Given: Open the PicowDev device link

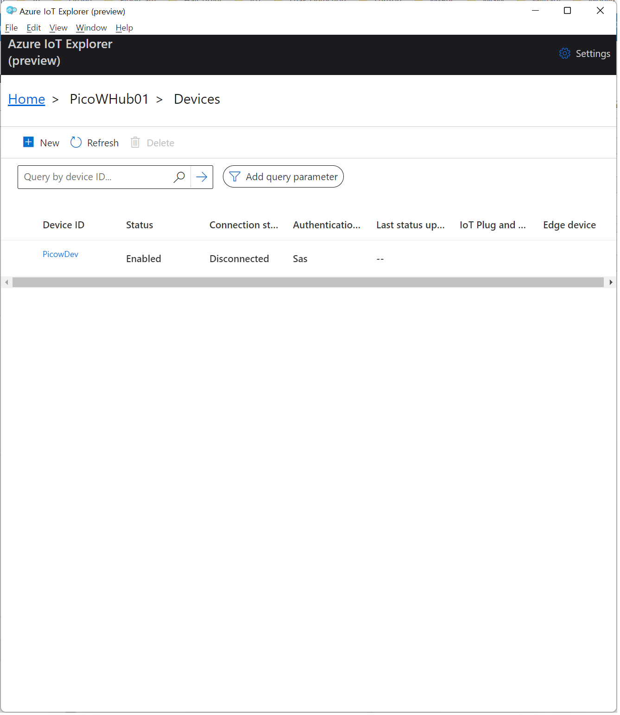Looking at the screenshot, I should [60, 254].
